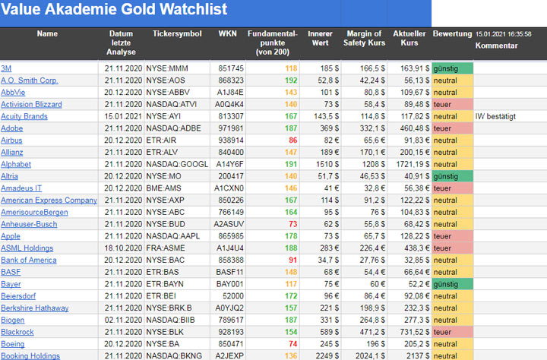Open the Activision Blizzard link
The width and height of the screenshot is (547, 360).
pos(31,104)
